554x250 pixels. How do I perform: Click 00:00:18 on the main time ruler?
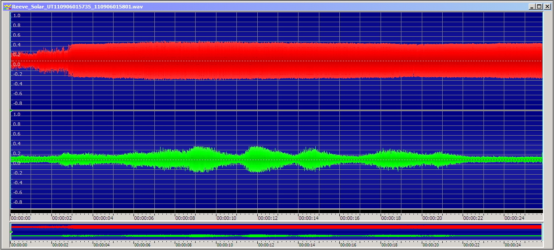tap(391, 218)
